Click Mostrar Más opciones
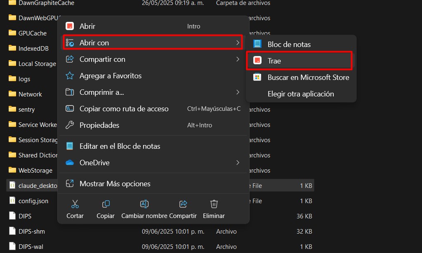Screen dimensions: 422x253 [x=115, y=184]
